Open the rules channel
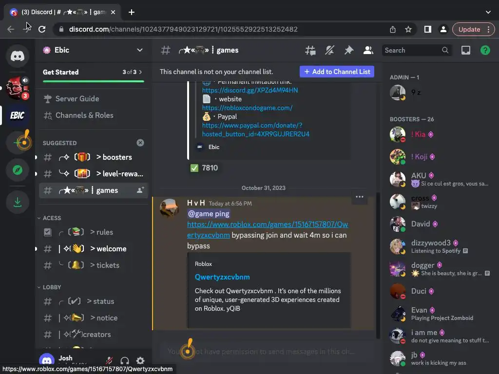This screenshot has width=499, height=374. [x=93, y=232]
